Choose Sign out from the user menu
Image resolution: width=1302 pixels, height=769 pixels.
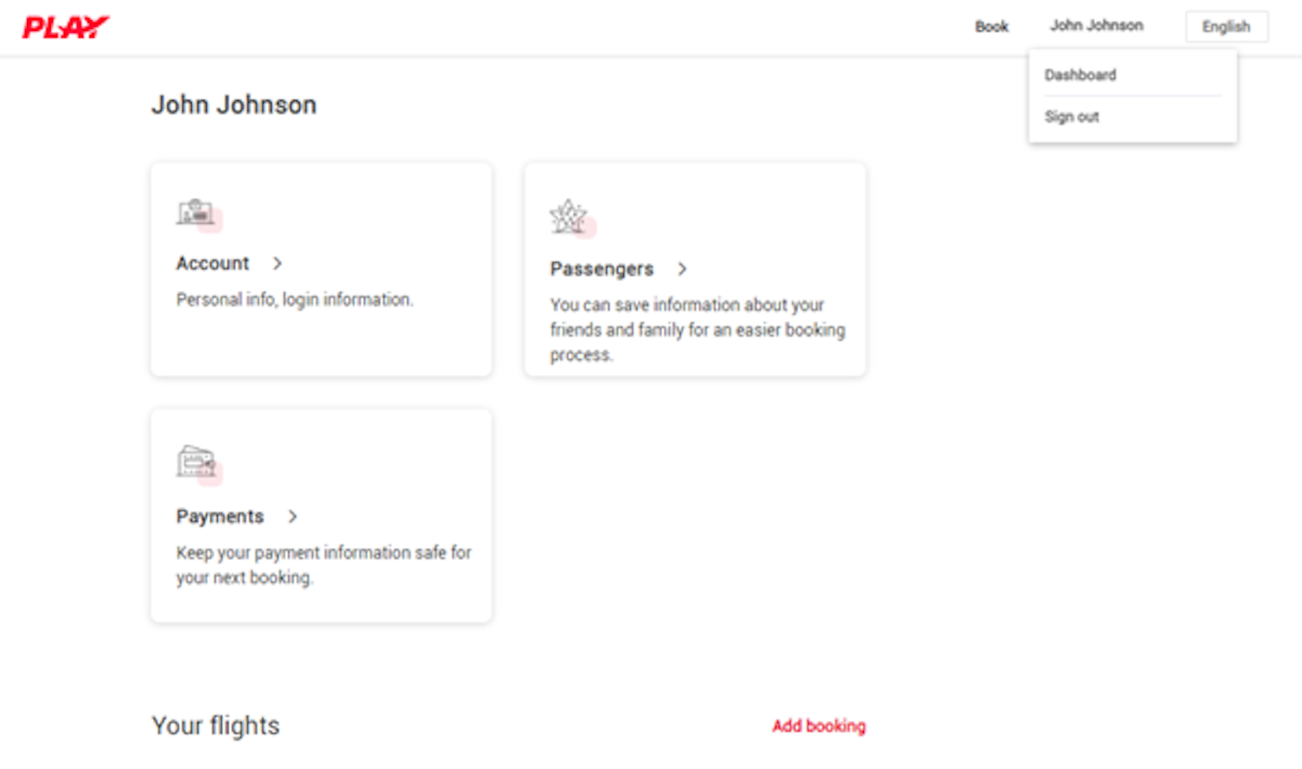click(1071, 117)
